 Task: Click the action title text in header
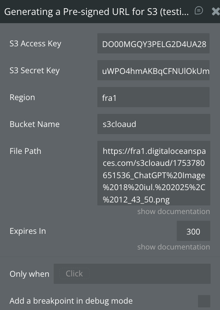click(97, 12)
